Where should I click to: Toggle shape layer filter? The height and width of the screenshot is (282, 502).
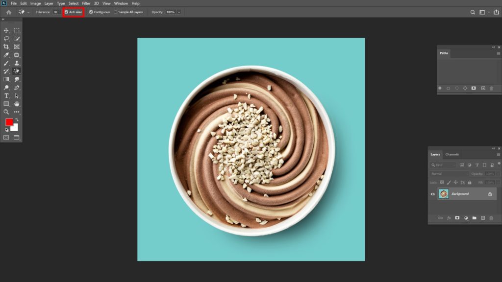point(484,165)
